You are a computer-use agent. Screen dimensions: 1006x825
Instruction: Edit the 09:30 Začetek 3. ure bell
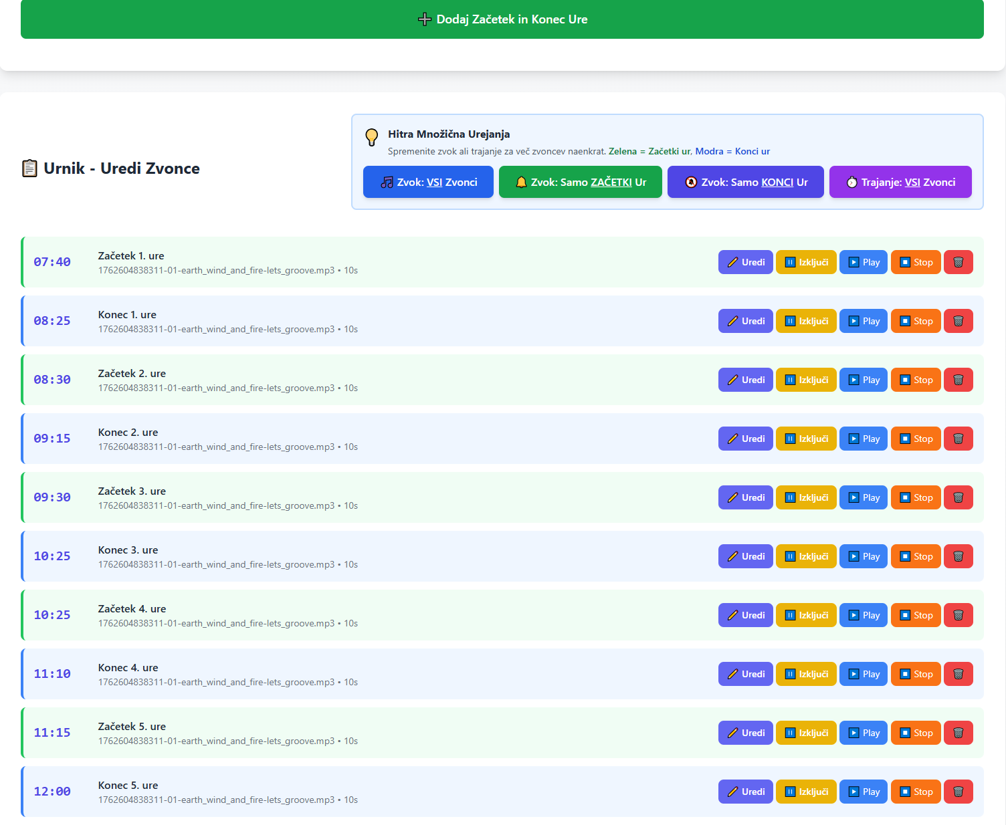tap(746, 497)
